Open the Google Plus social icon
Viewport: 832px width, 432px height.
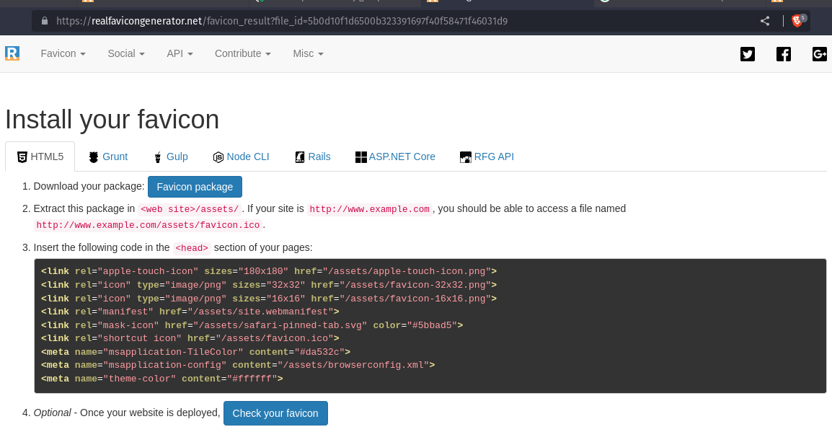[819, 54]
